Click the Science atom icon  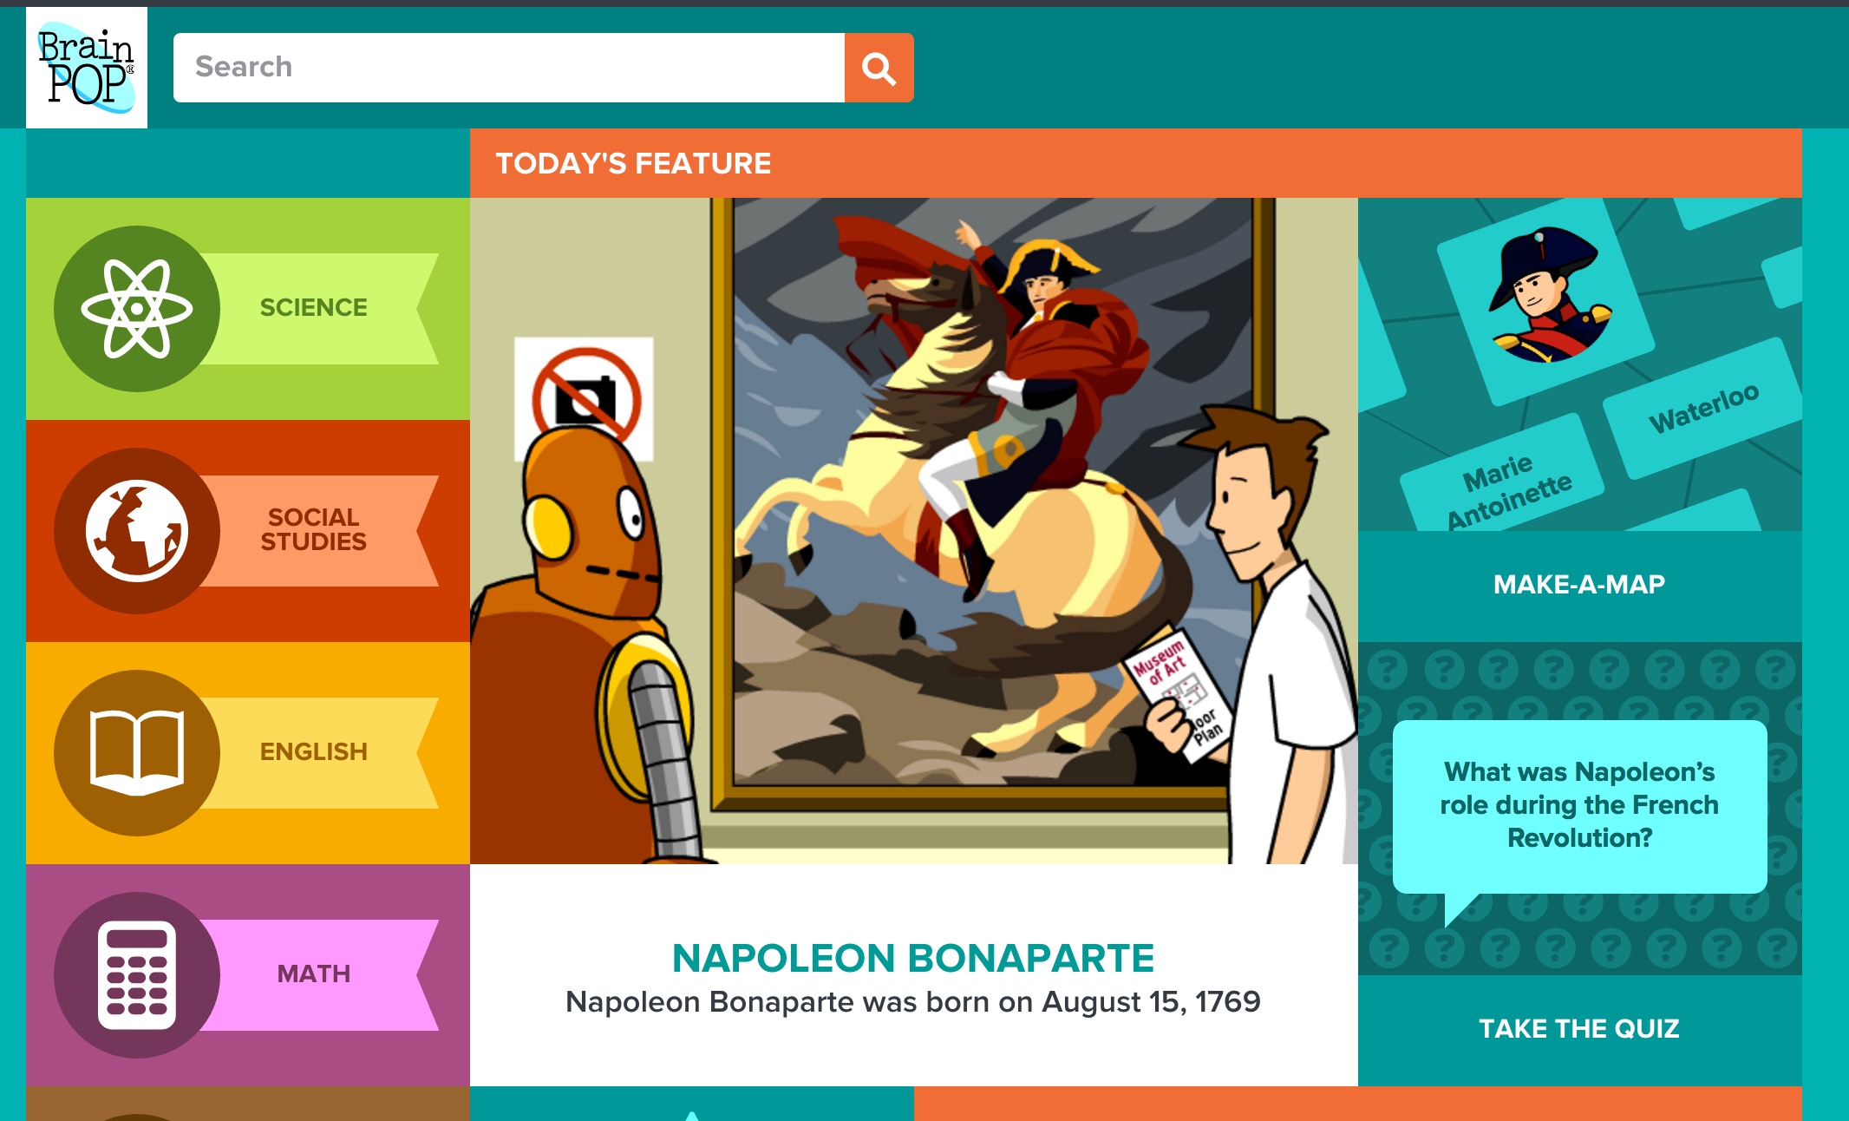(x=137, y=309)
